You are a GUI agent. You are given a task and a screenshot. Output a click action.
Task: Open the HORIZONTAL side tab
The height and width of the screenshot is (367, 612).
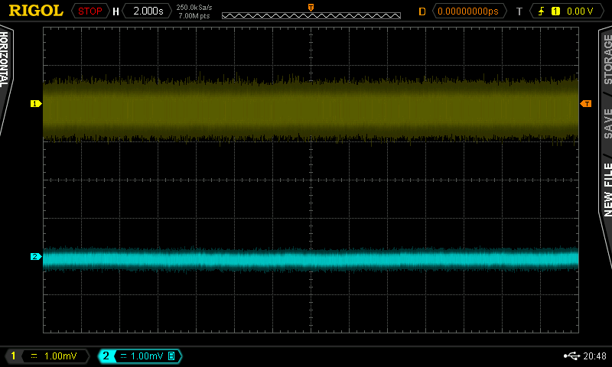(5, 61)
